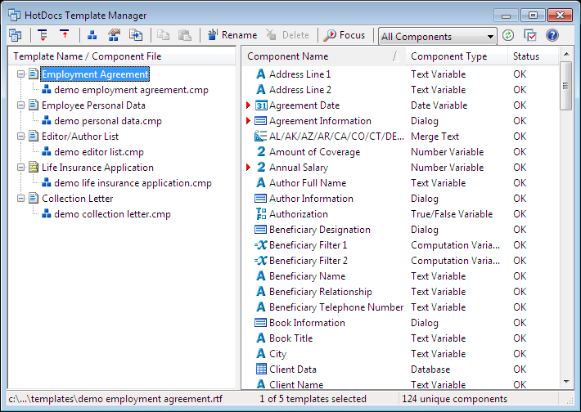This screenshot has height=412, width=581.
Task: Open help with the blue question icon
Action: click(552, 35)
